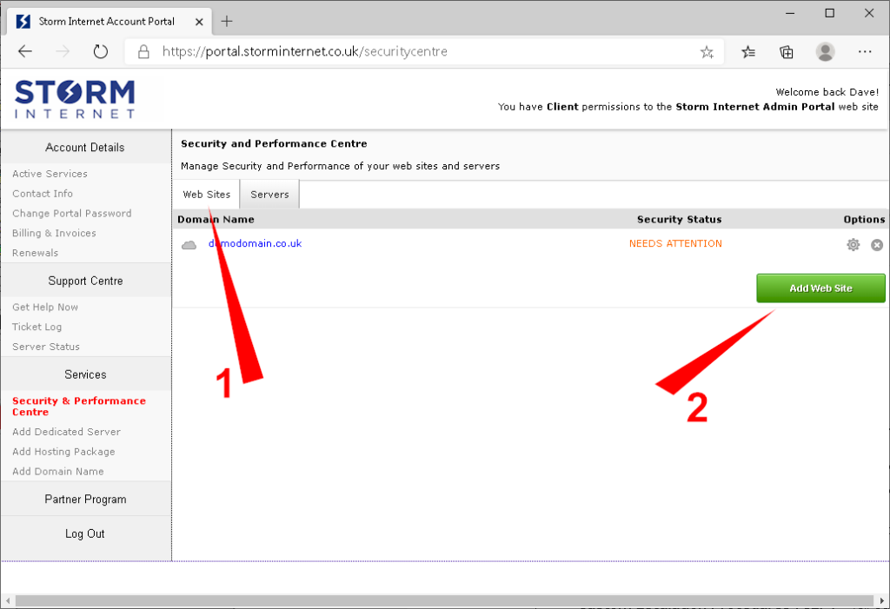Open a new browser tab
This screenshot has width=890, height=609.
[x=227, y=22]
